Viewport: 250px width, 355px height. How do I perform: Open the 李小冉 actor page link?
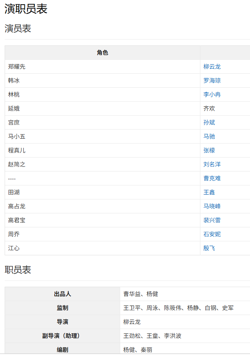(212, 95)
